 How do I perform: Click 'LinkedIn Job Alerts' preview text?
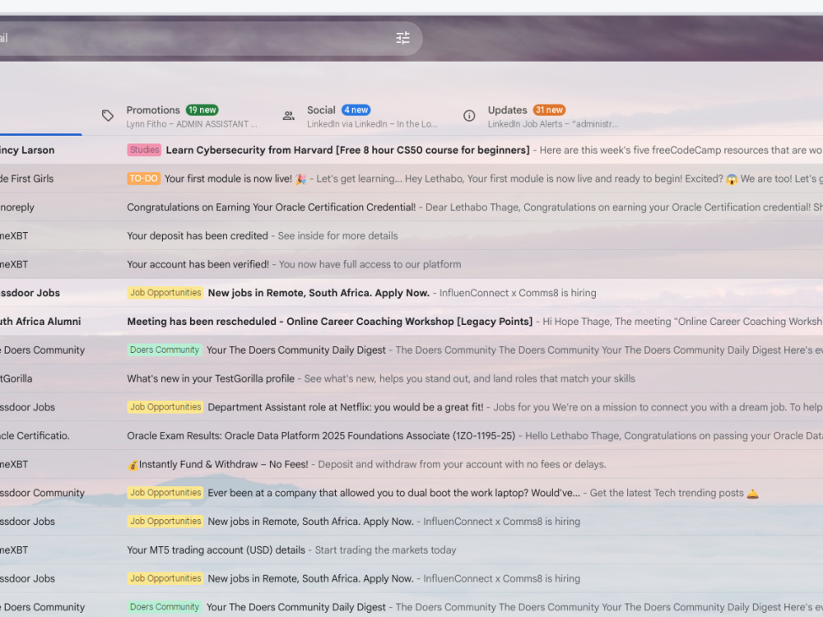pos(553,124)
